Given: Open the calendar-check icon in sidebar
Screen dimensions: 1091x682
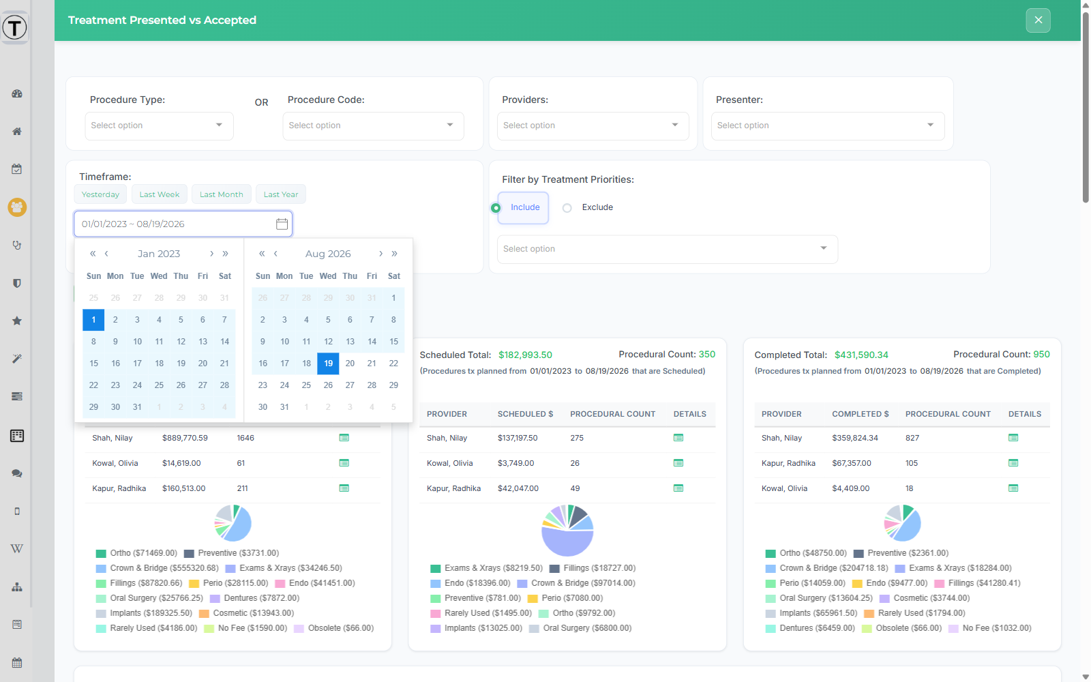Looking at the screenshot, I should tap(17, 169).
